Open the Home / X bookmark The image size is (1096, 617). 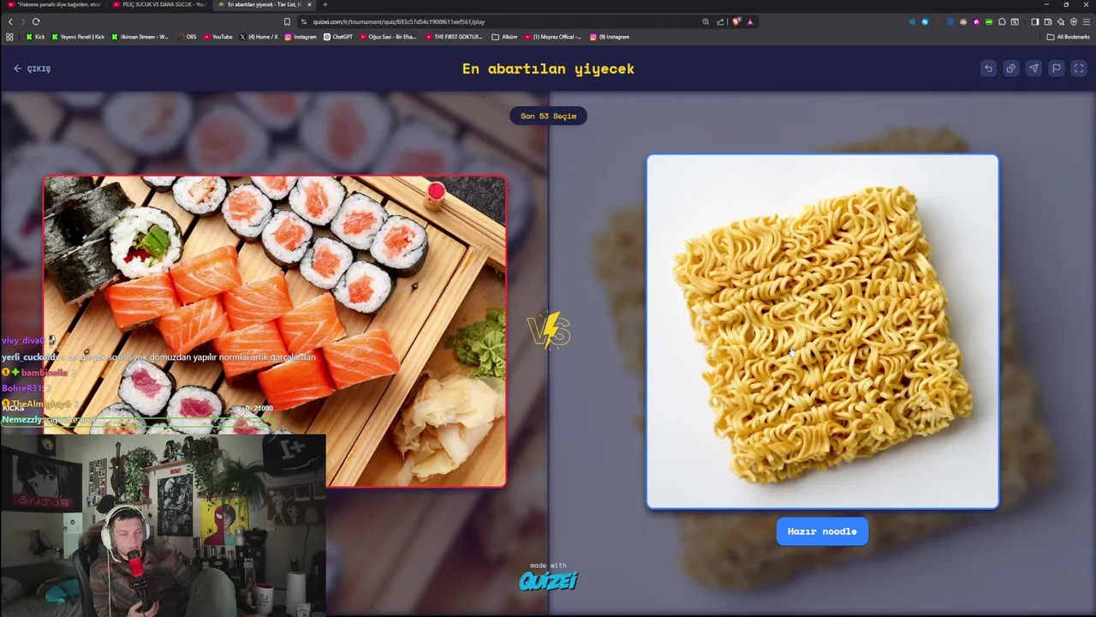click(259, 37)
